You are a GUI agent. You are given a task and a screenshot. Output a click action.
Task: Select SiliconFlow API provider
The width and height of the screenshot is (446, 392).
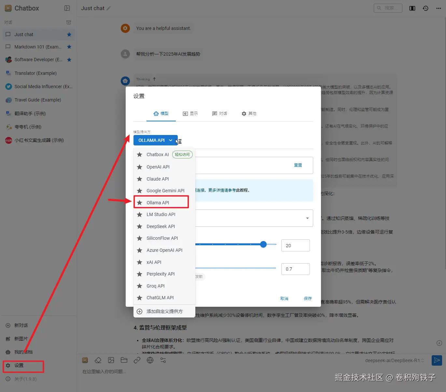pos(164,238)
